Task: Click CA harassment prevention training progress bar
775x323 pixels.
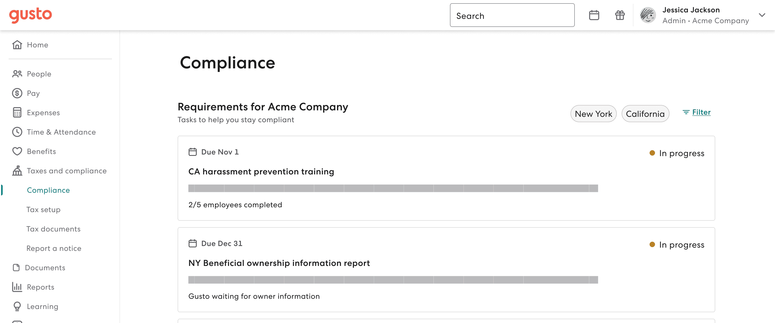Action: coord(393,188)
